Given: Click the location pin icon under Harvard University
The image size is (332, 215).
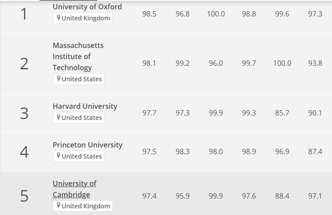Looking at the screenshot, I should [59, 117].
